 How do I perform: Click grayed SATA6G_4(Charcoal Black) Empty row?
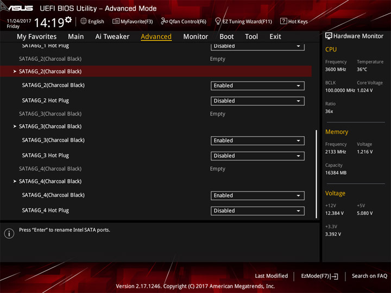[x=156, y=169]
